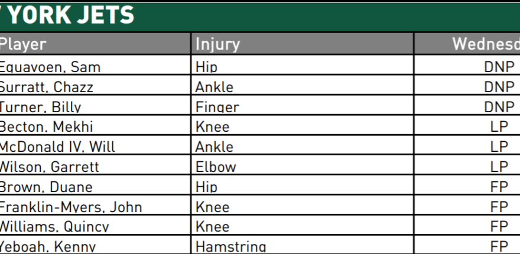This screenshot has width=520, height=254.
Task: Select the Becton, Mekhi row name
Action: (x=47, y=127)
